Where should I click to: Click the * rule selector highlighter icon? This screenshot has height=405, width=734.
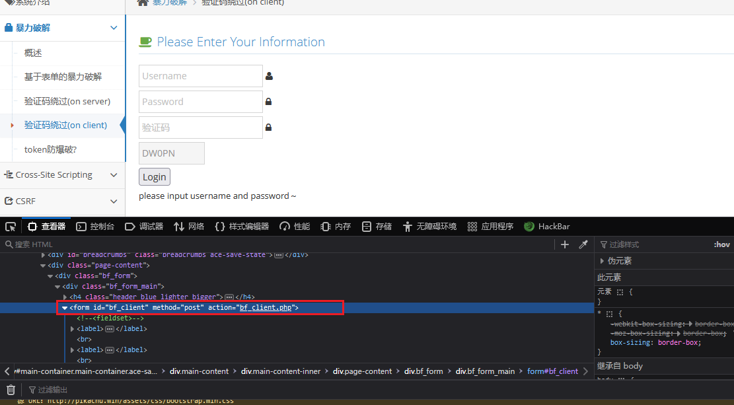[x=610, y=314]
